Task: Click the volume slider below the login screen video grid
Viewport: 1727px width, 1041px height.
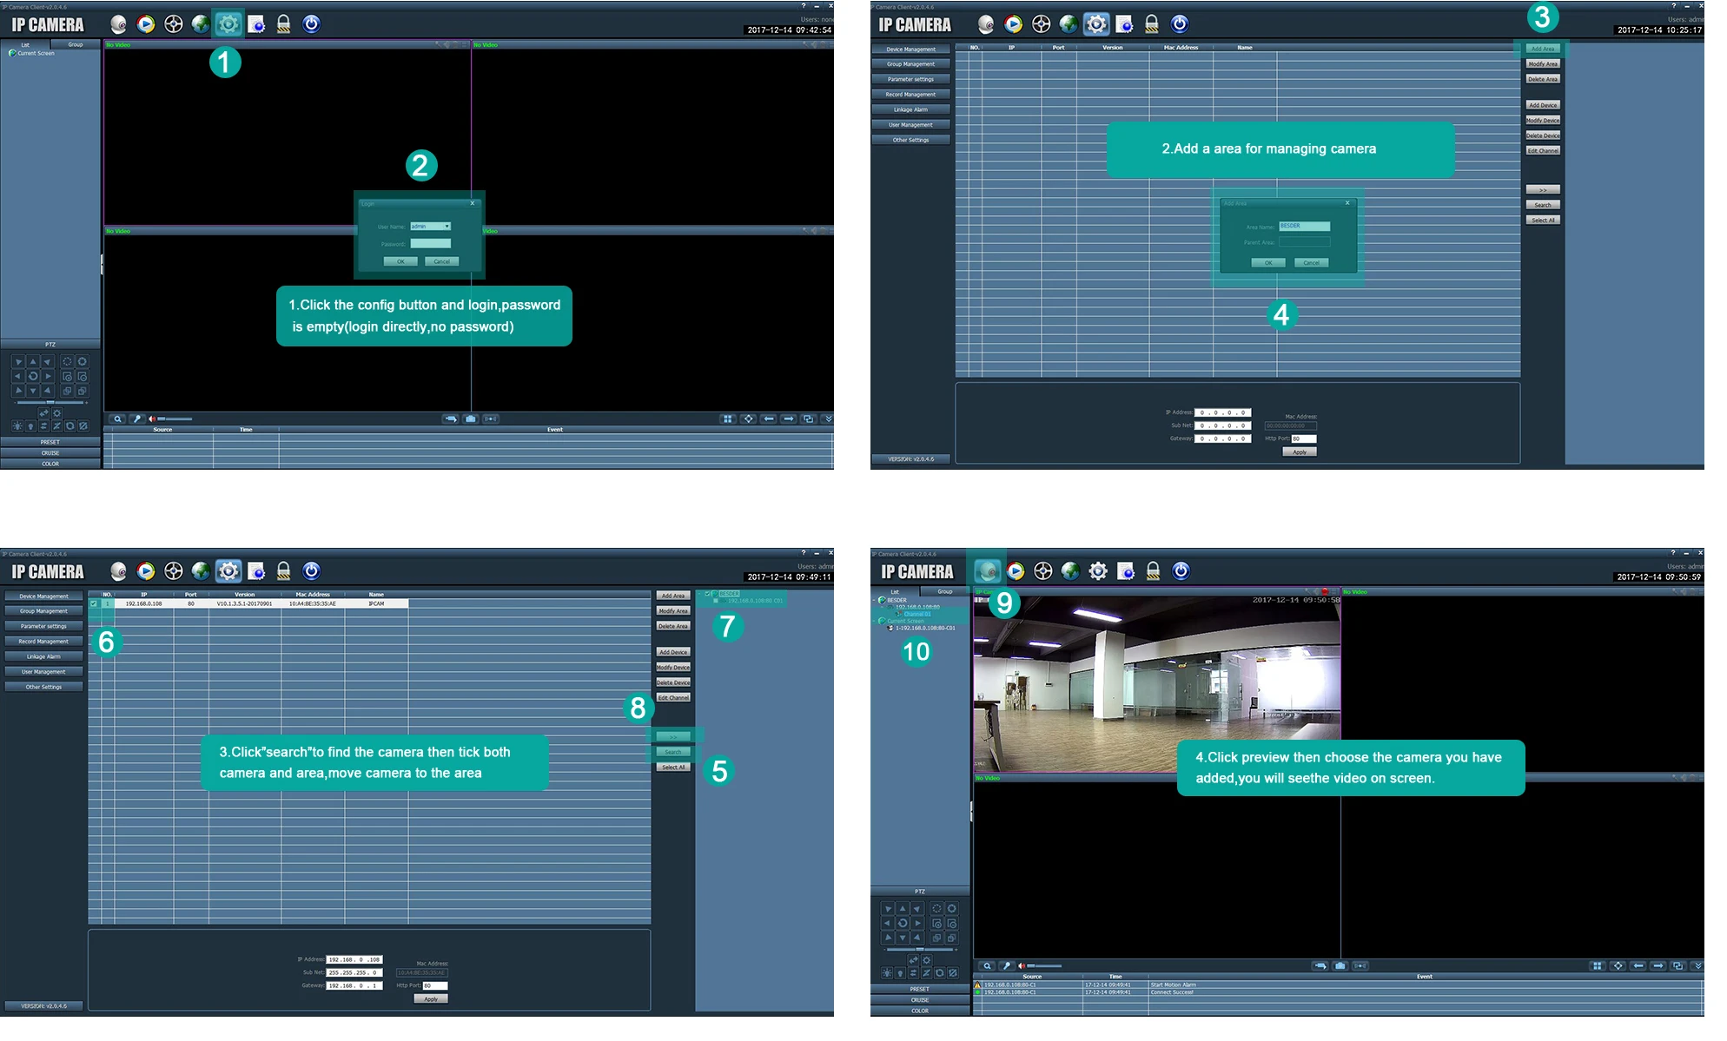Action: (x=175, y=419)
